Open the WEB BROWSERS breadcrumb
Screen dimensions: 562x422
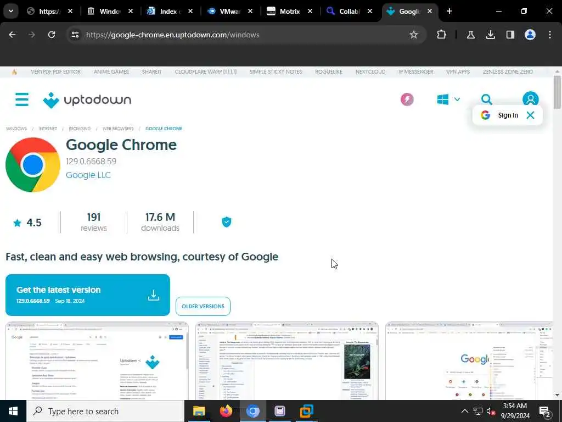[x=118, y=129]
